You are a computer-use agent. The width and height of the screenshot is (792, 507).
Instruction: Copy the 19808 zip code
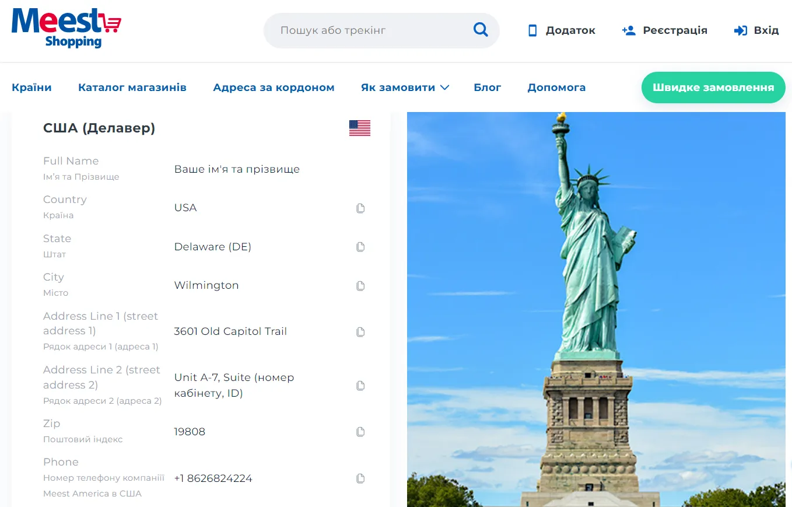pyautogui.click(x=360, y=432)
